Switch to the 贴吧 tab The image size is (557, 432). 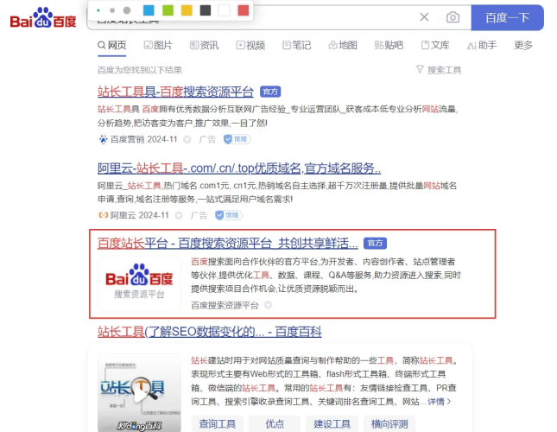[389, 45]
